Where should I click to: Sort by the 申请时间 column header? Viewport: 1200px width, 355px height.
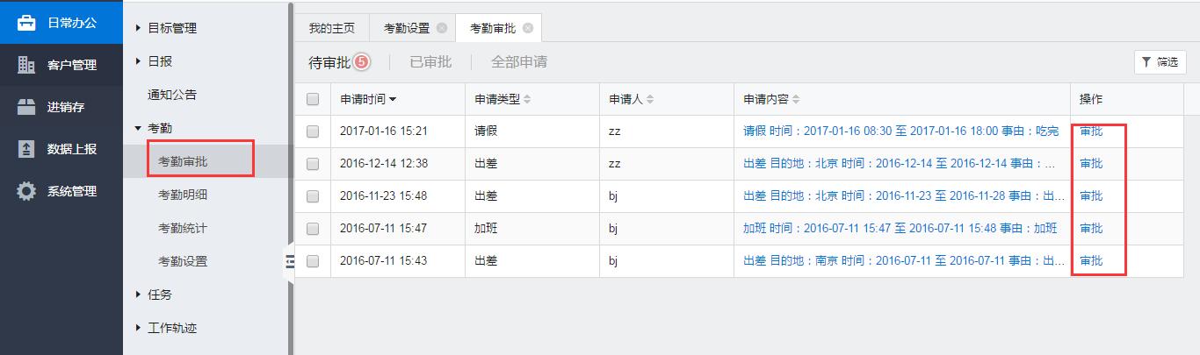368,99
